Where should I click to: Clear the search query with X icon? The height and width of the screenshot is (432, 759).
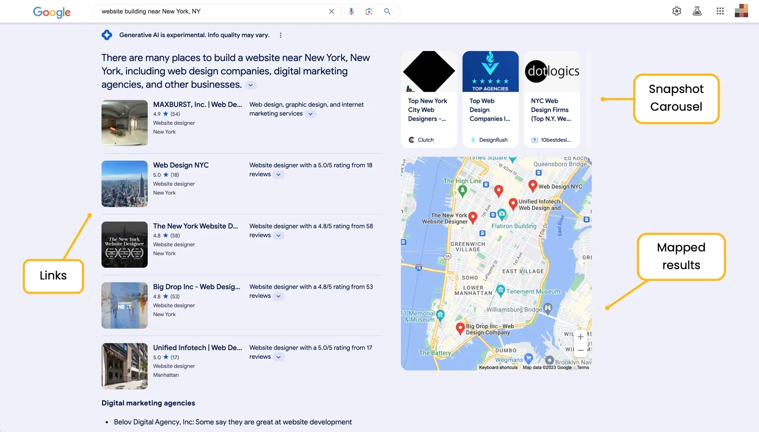[x=331, y=11]
